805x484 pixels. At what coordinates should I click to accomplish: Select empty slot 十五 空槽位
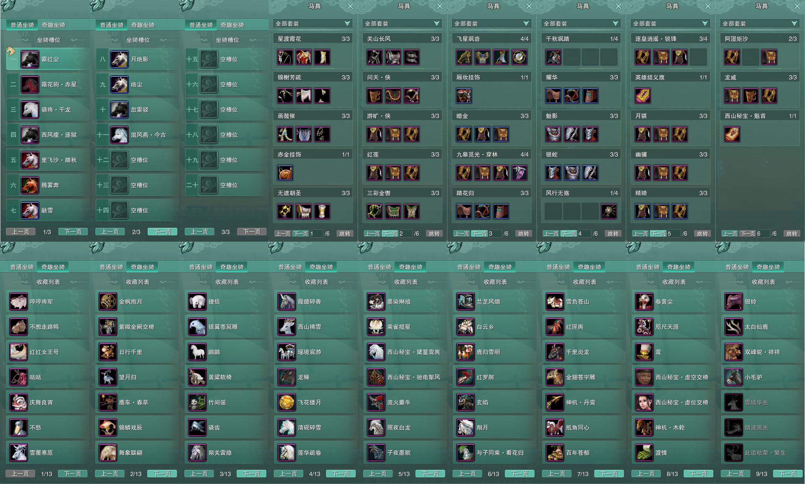click(227, 59)
